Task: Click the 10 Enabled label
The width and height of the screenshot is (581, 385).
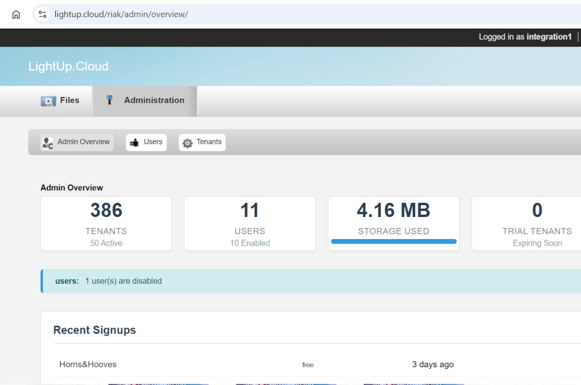Action: coord(250,243)
